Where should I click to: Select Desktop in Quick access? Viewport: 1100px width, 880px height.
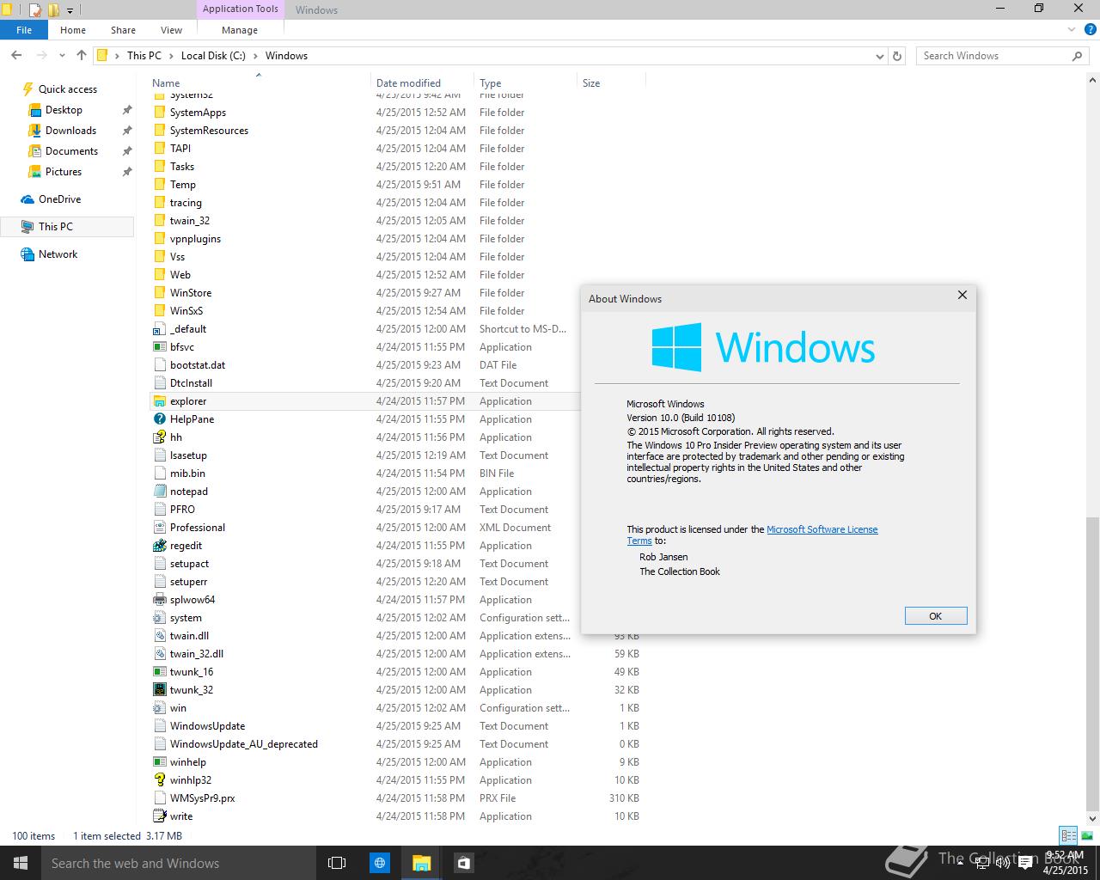point(64,110)
